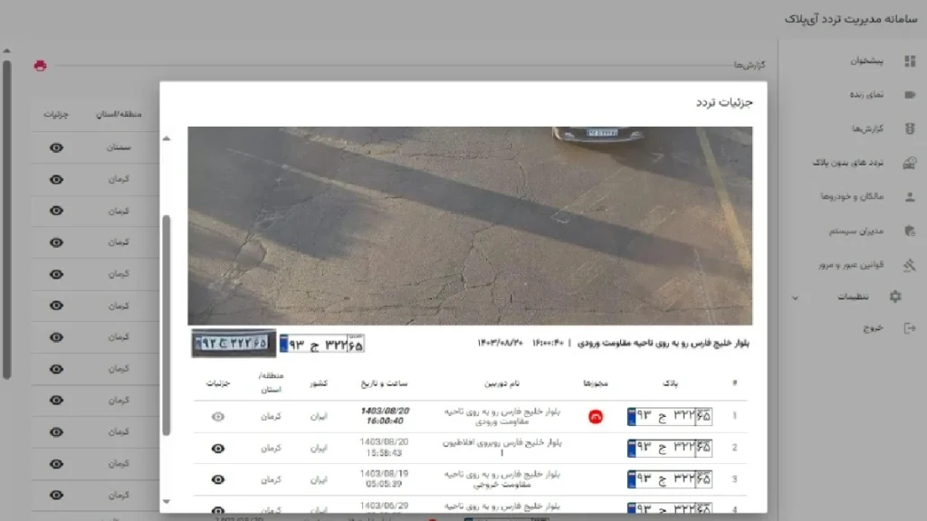Click the 1403/08/20 15:58:43 timestamp cell
The width and height of the screenshot is (927, 521).
(384, 448)
